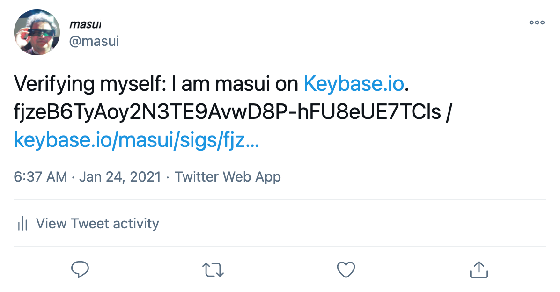560x292 pixels.
Task: Like the tweet with the heart icon
Action: [346, 270]
